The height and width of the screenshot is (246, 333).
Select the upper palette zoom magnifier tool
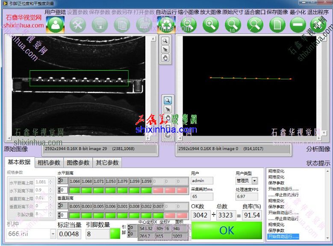[165, 41]
